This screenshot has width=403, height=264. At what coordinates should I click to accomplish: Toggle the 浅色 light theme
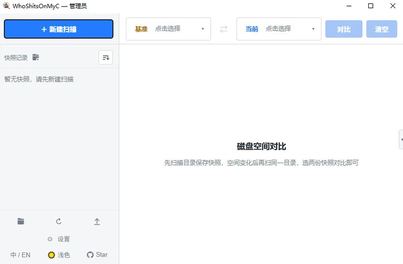59,255
